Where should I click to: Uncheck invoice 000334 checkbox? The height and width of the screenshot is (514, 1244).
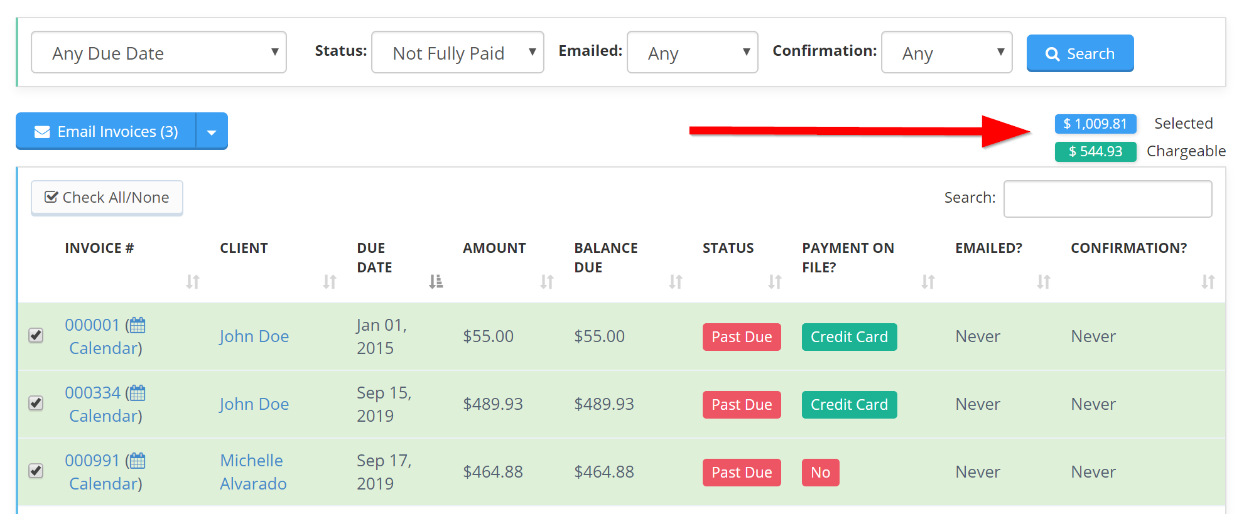(36, 403)
